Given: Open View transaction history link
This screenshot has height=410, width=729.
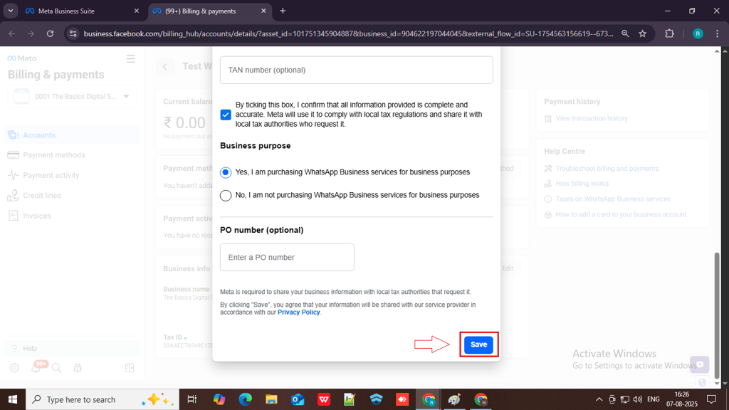Looking at the screenshot, I should pos(592,119).
